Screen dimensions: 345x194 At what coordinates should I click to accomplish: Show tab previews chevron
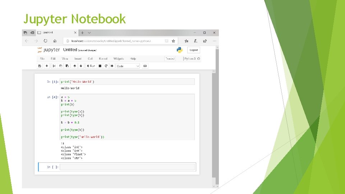tap(89, 33)
